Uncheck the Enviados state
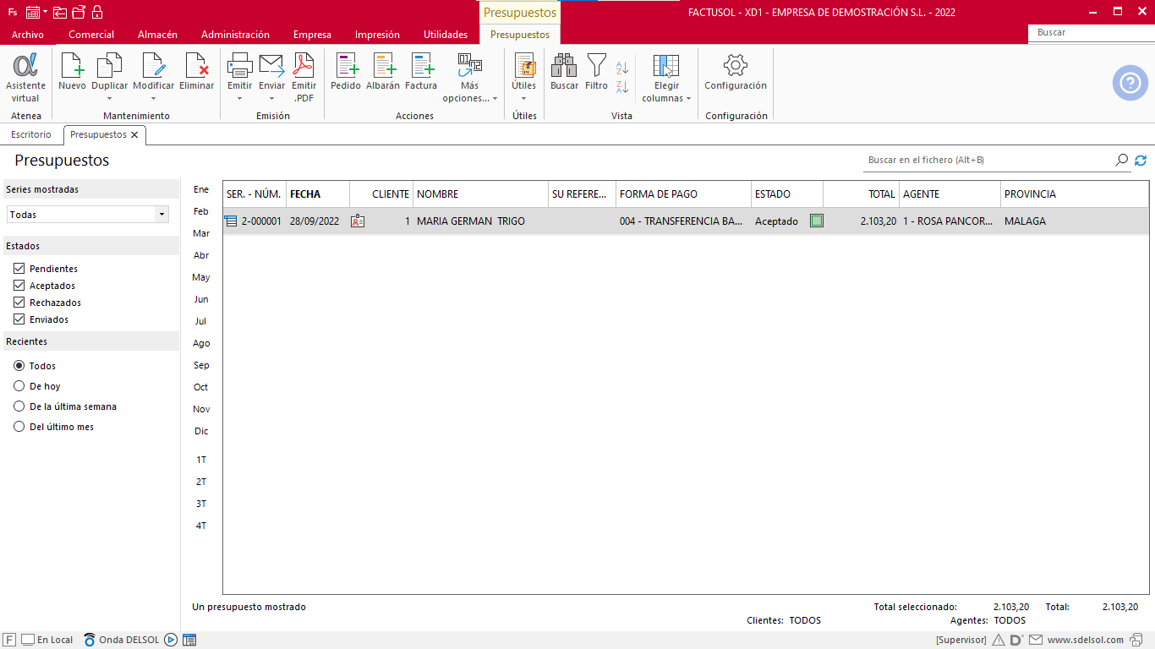Viewport: 1155px width, 649px height. (x=19, y=319)
